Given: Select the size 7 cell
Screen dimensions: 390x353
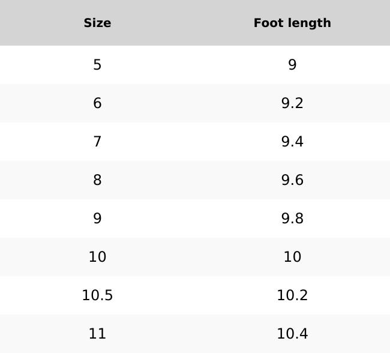Looking at the screenshot, I should [97, 142].
